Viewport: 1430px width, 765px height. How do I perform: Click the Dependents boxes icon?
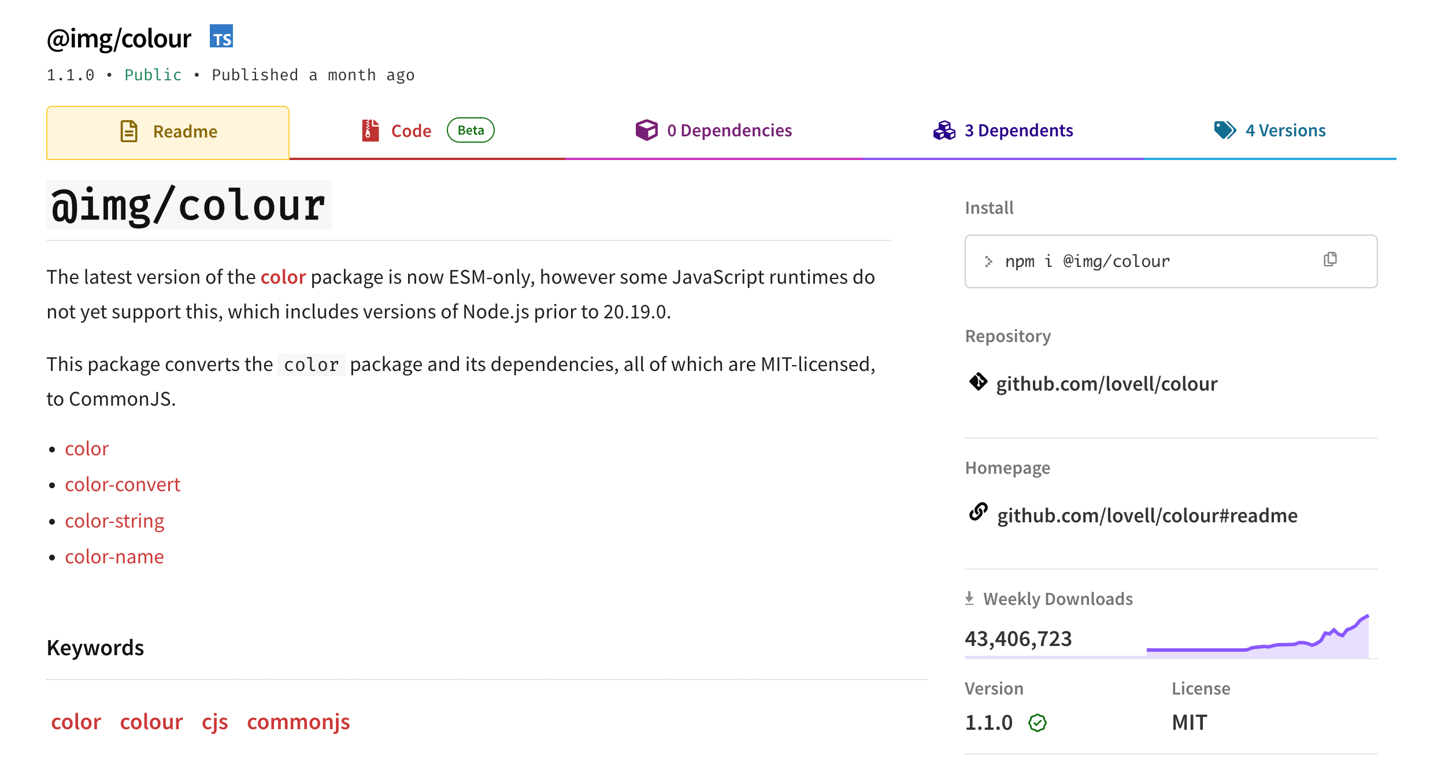click(x=944, y=131)
